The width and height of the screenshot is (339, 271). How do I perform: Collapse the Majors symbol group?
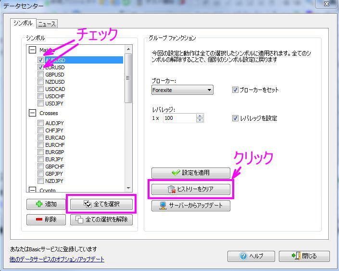coord(32,50)
